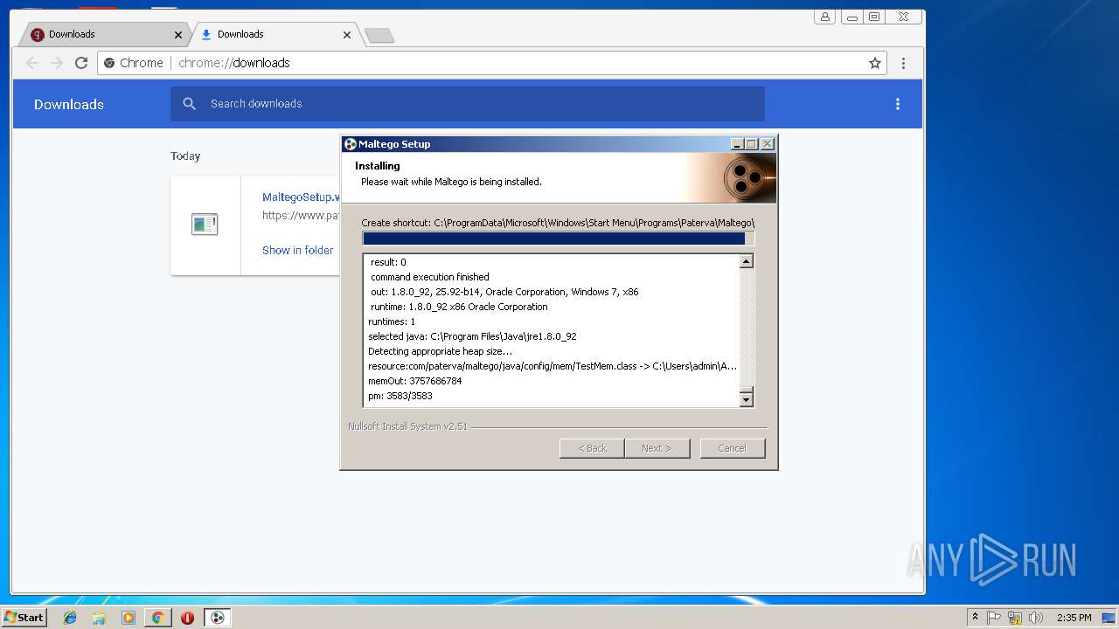Close the Maltego Setup window

768,144
